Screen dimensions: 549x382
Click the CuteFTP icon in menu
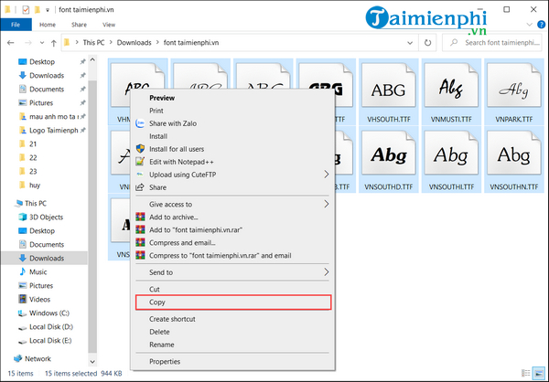[x=140, y=175]
